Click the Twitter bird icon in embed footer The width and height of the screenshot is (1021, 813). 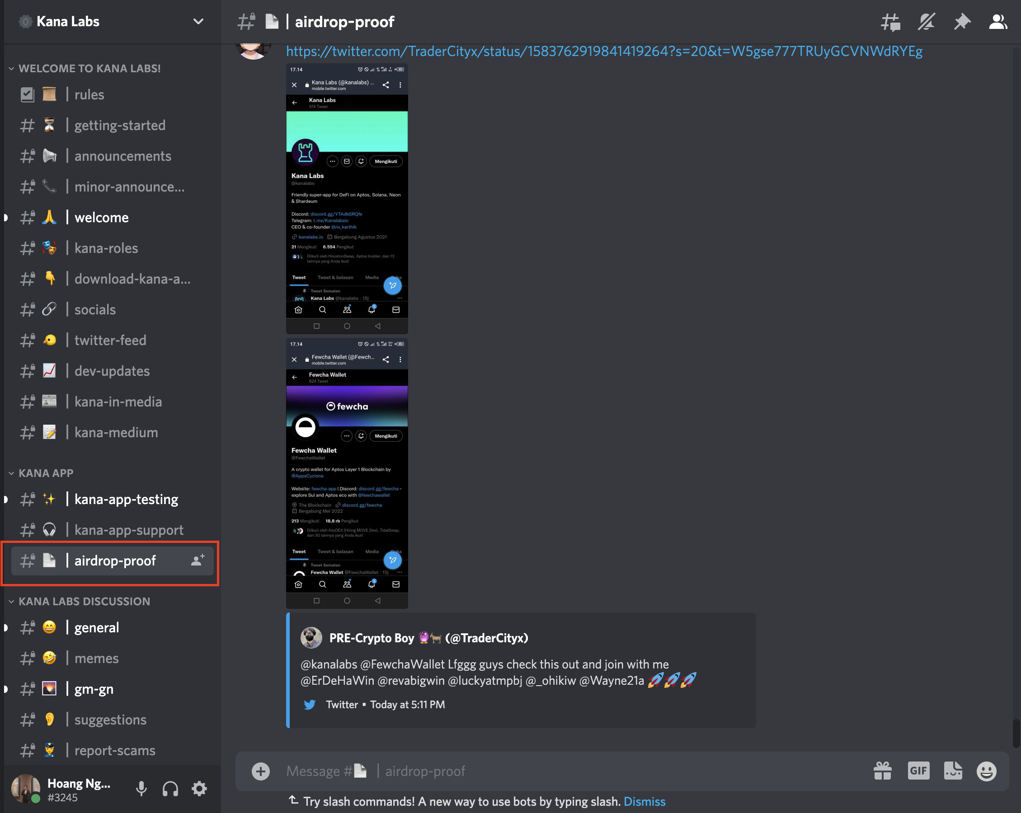tap(310, 705)
